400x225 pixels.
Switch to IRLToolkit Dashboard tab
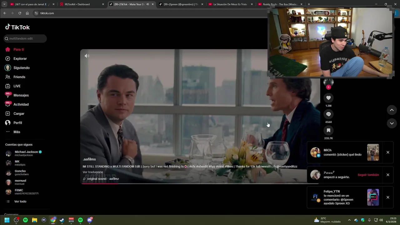(x=82, y=4)
